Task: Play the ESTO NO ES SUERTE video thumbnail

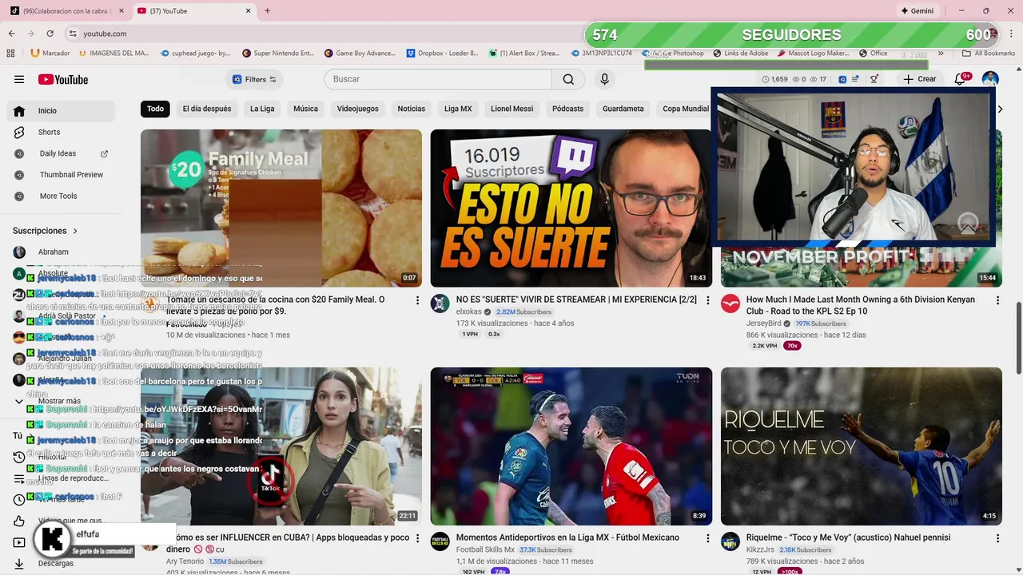Action: point(571,208)
